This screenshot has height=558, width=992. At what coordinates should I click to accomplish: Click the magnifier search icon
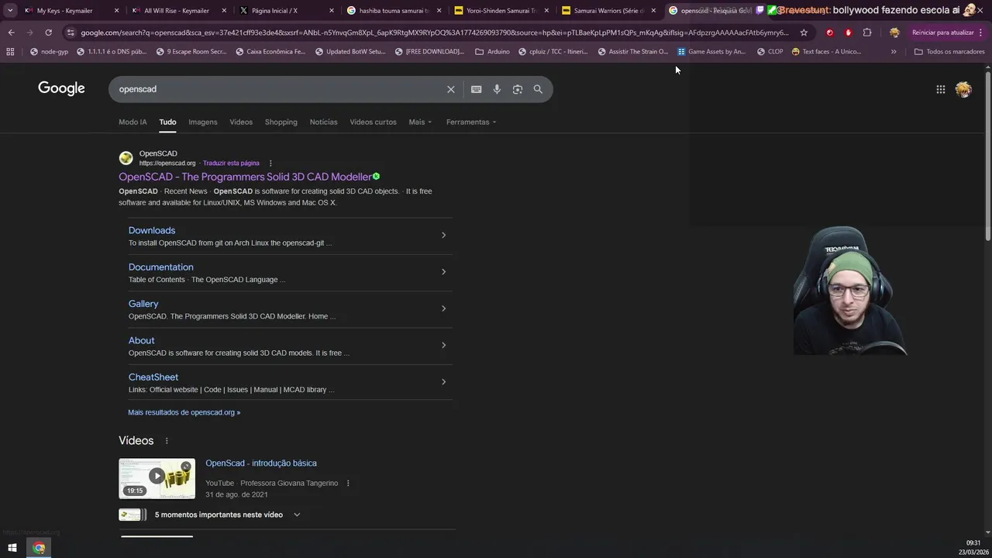[538, 89]
